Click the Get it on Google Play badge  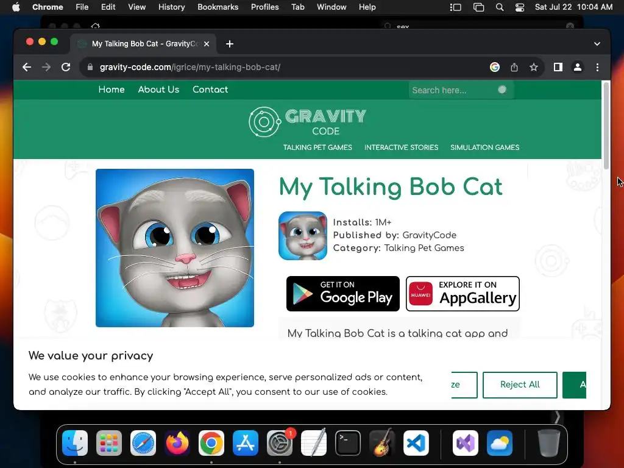click(x=343, y=294)
